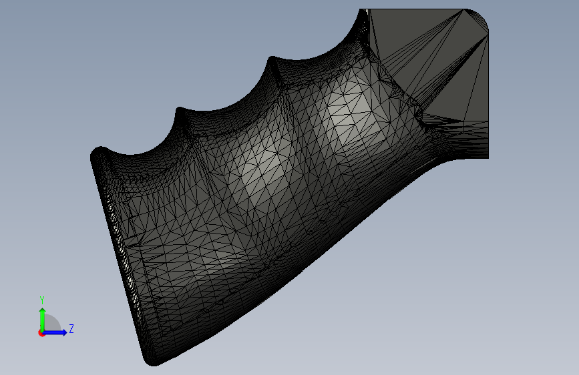Click the "Y" label on the triad
The width and height of the screenshot is (579, 375).
point(42,300)
